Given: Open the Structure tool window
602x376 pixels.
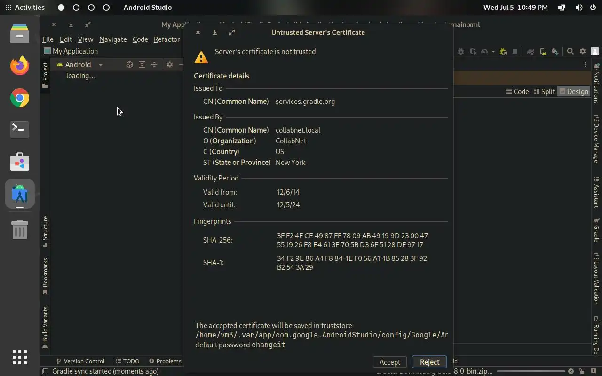Looking at the screenshot, I should coord(45,231).
